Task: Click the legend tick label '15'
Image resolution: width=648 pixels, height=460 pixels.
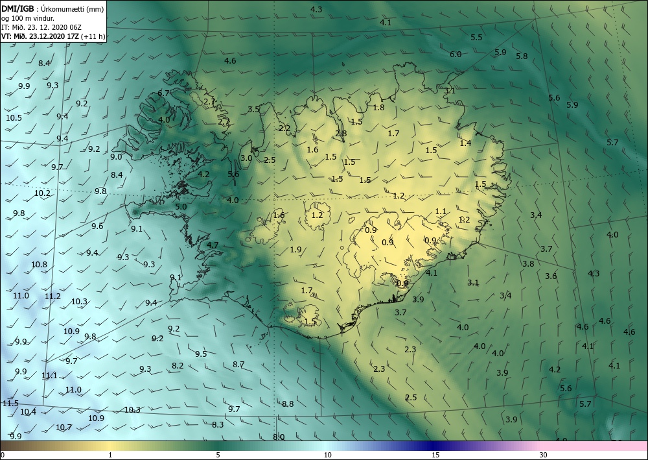Action: pos(435,455)
